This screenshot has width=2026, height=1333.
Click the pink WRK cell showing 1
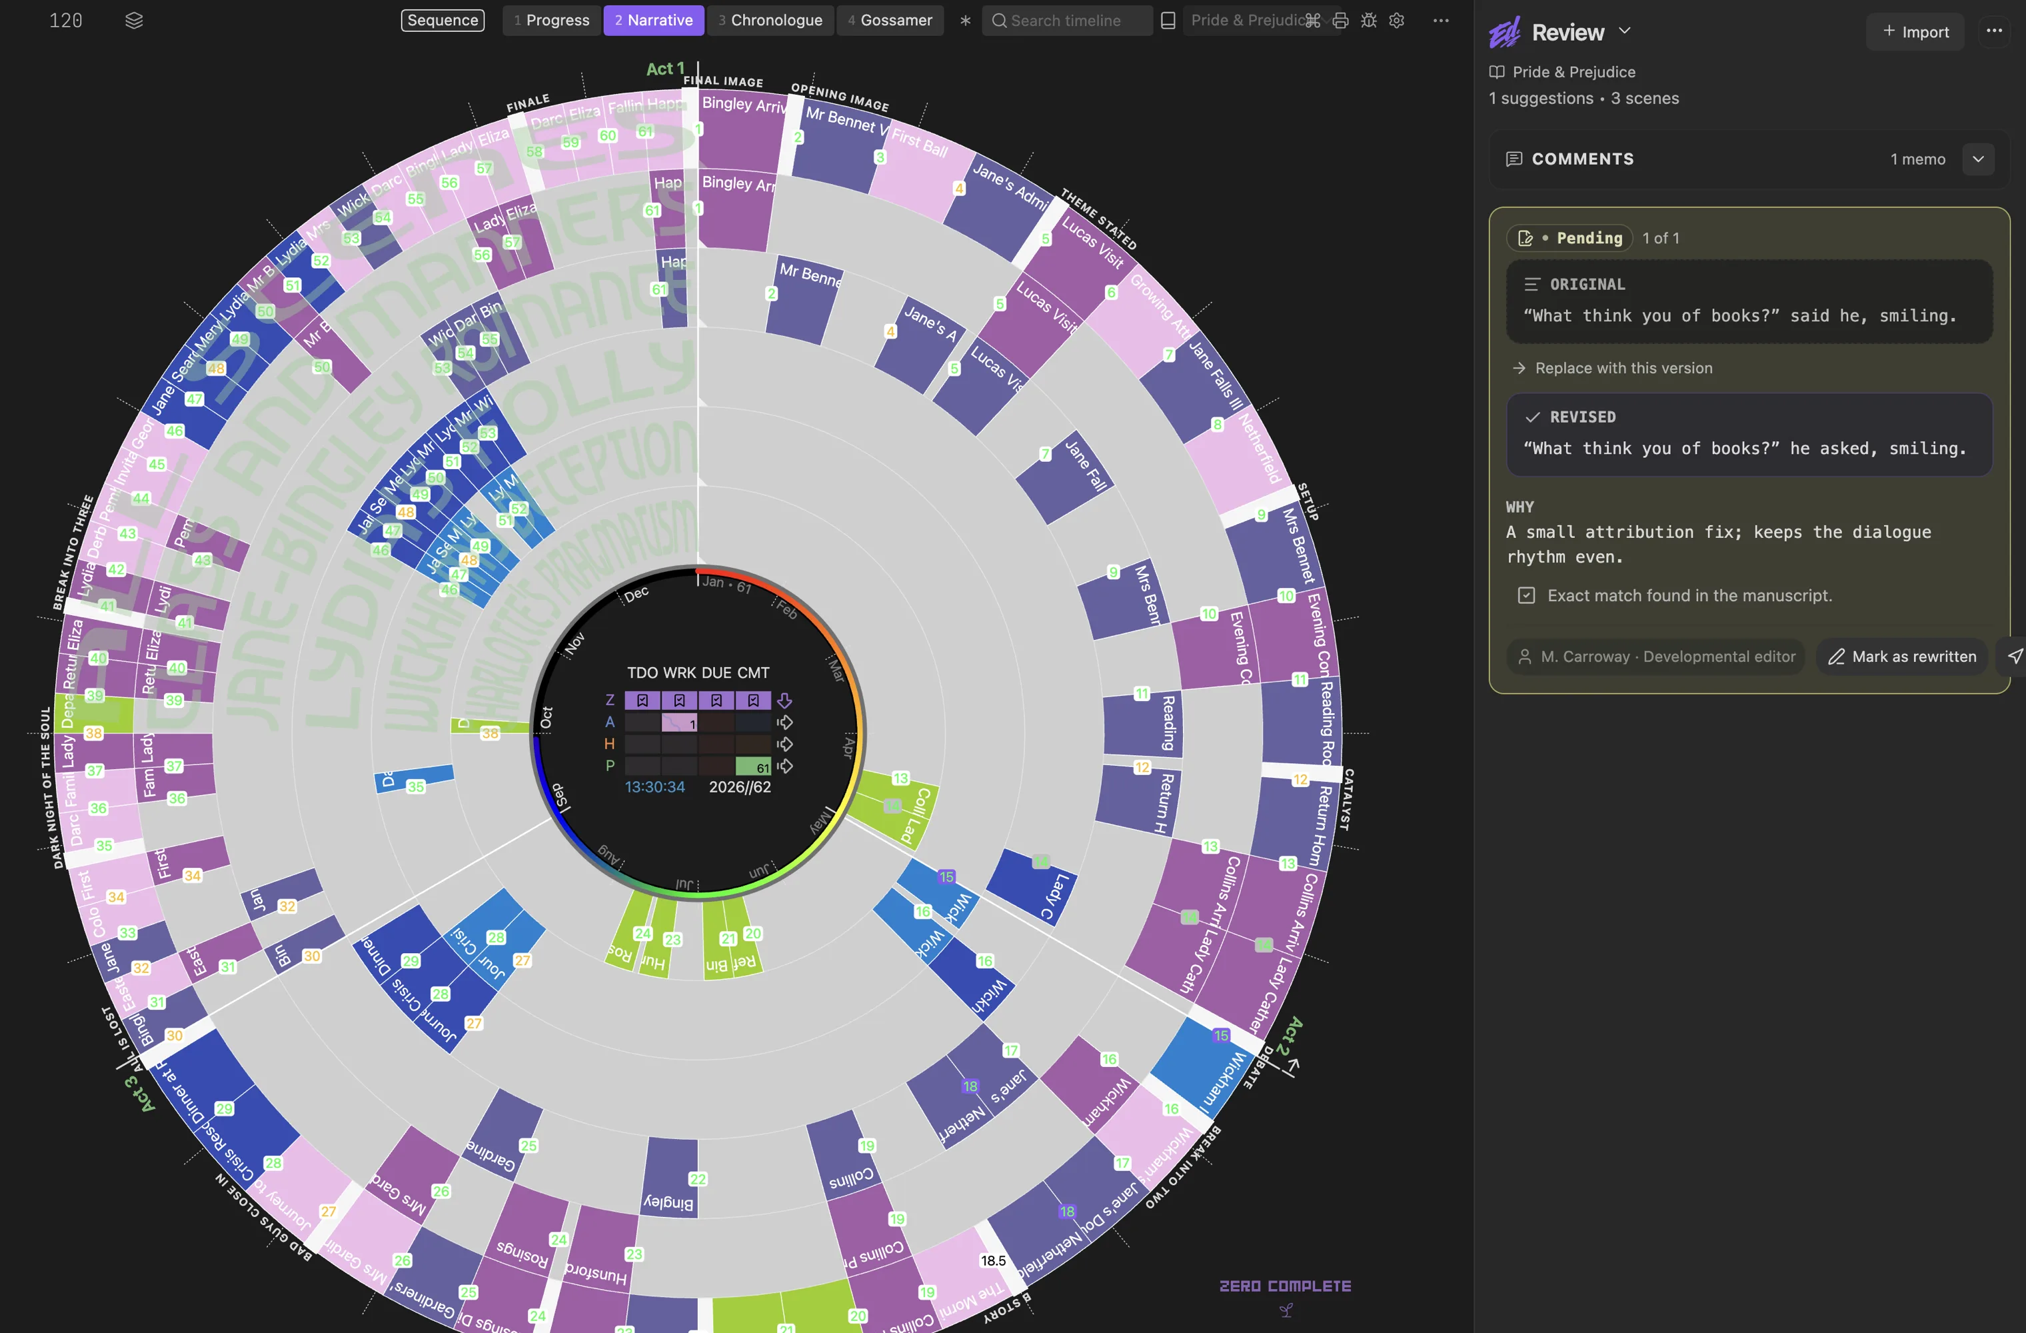click(679, 722)
